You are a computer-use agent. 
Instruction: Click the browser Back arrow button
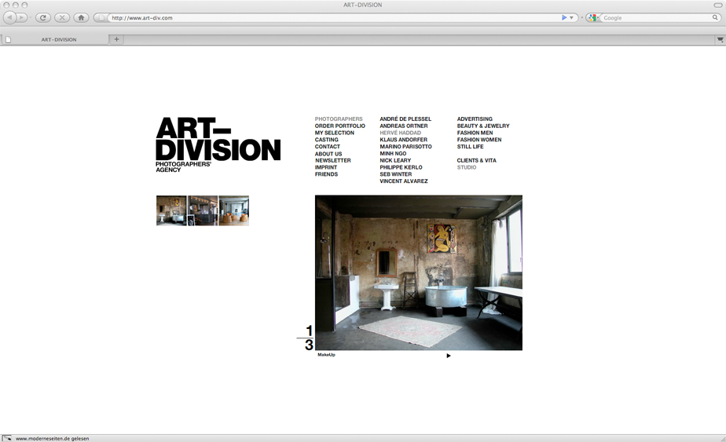click(10, 17)
